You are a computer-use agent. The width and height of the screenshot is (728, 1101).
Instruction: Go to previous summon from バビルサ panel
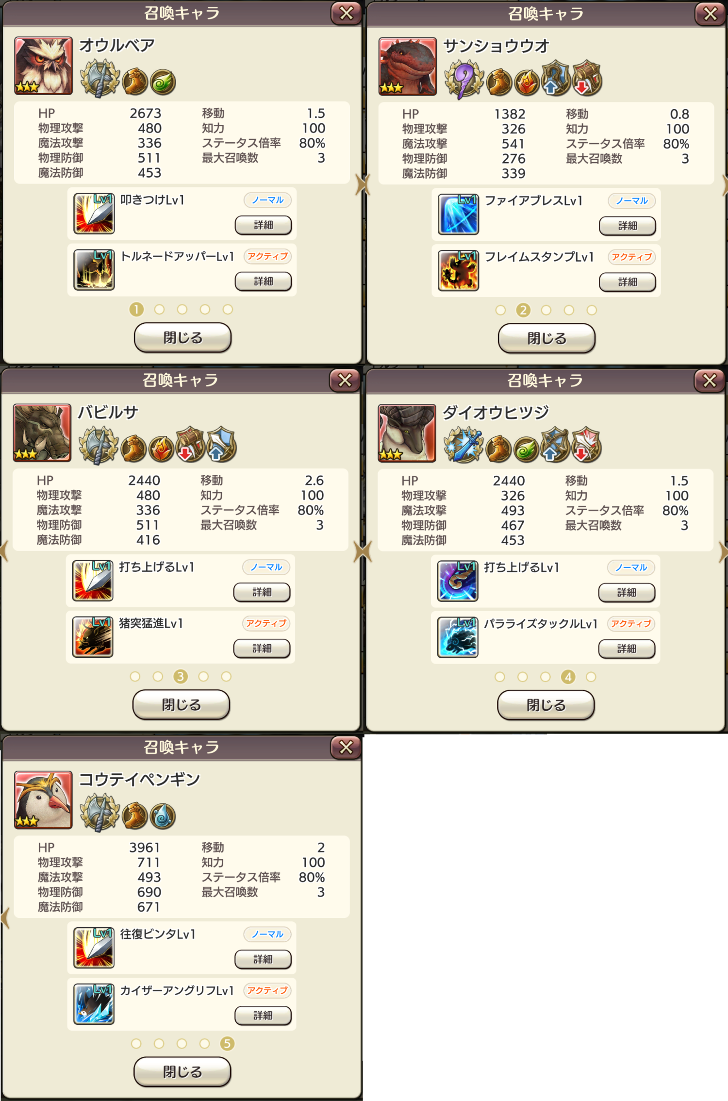point(4,552)
